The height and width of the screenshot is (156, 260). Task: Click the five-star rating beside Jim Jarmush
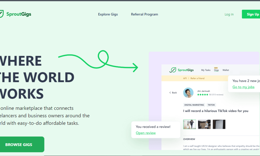[203, 94]
